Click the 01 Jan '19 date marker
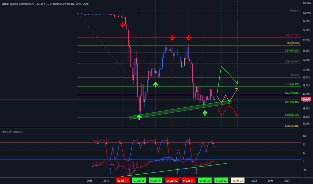Viewport: 313px width, 184px height. 155,181
